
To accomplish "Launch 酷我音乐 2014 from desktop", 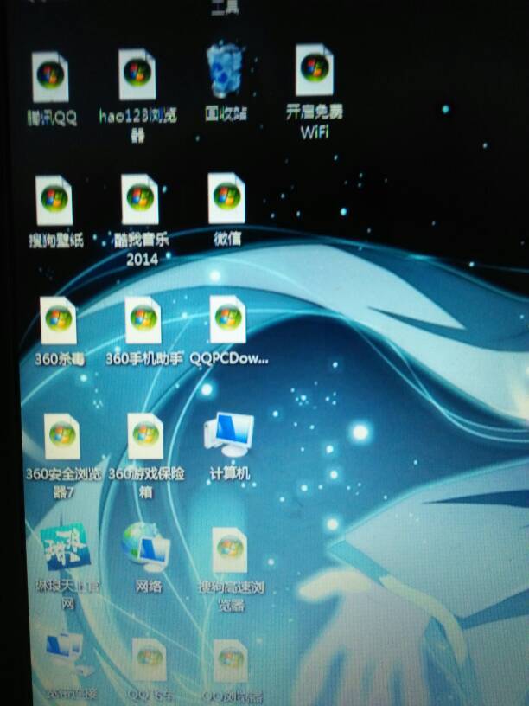I will [x=140, y=201].
